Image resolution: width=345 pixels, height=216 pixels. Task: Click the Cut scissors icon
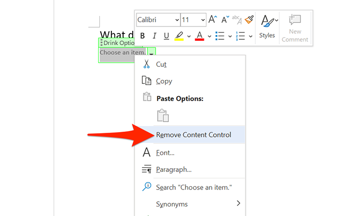(x=147, y=64)
